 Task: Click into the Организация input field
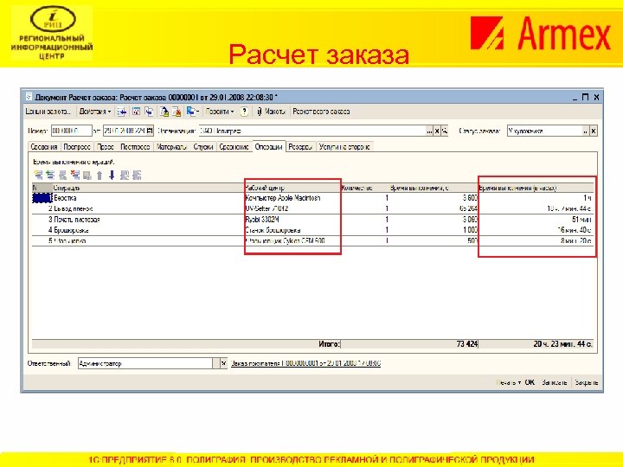click(312, 131)
